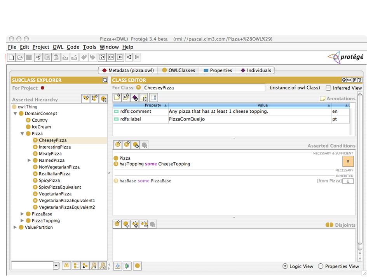This screenshot has height=280, width=373.
Task: Open the File menu
Action: pos(12,47)
